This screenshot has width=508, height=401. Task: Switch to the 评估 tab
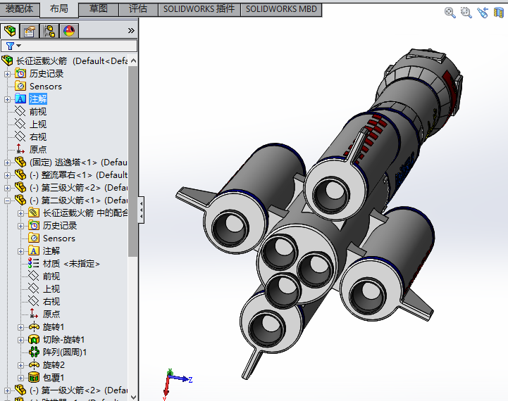tap(138, 8)
